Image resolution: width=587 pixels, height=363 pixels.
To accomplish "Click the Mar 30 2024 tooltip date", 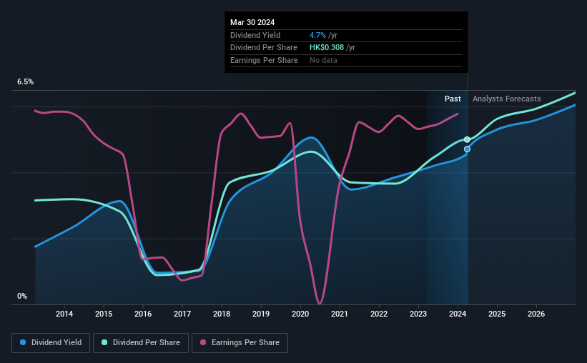I will pyautogui.click(x=252, y=22).
